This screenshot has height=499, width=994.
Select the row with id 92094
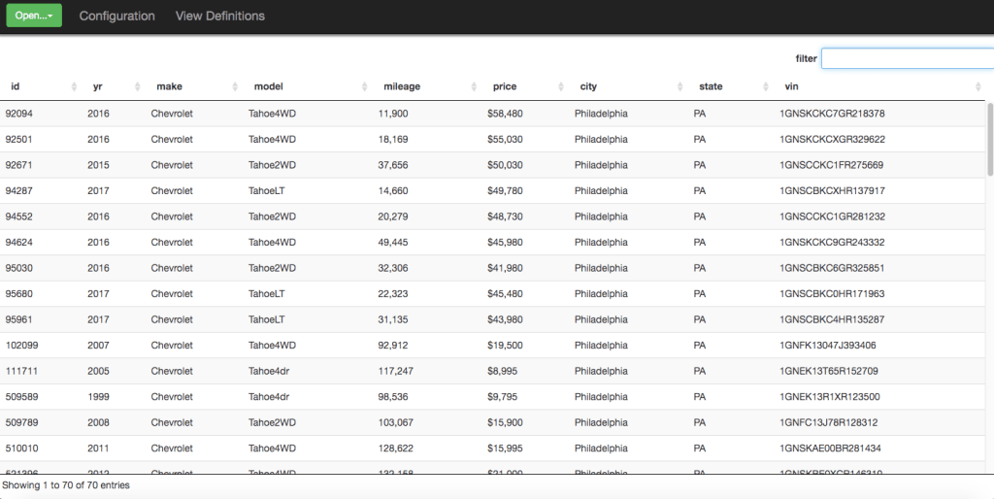click(x=18, y=114)
